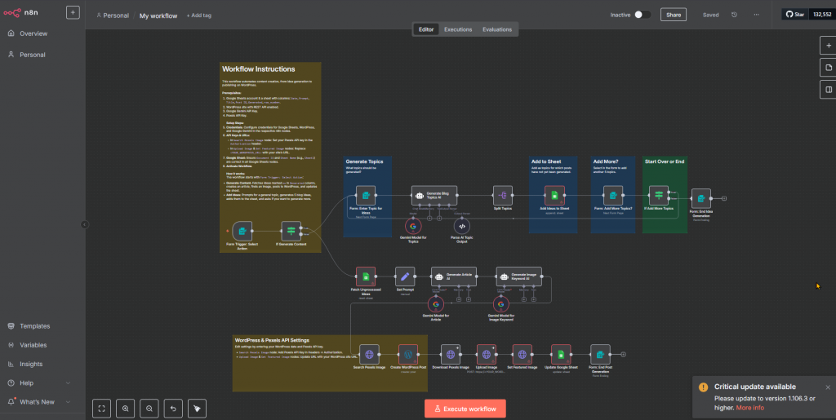
Task: Switch to the Executions tab
Action: 458,29
